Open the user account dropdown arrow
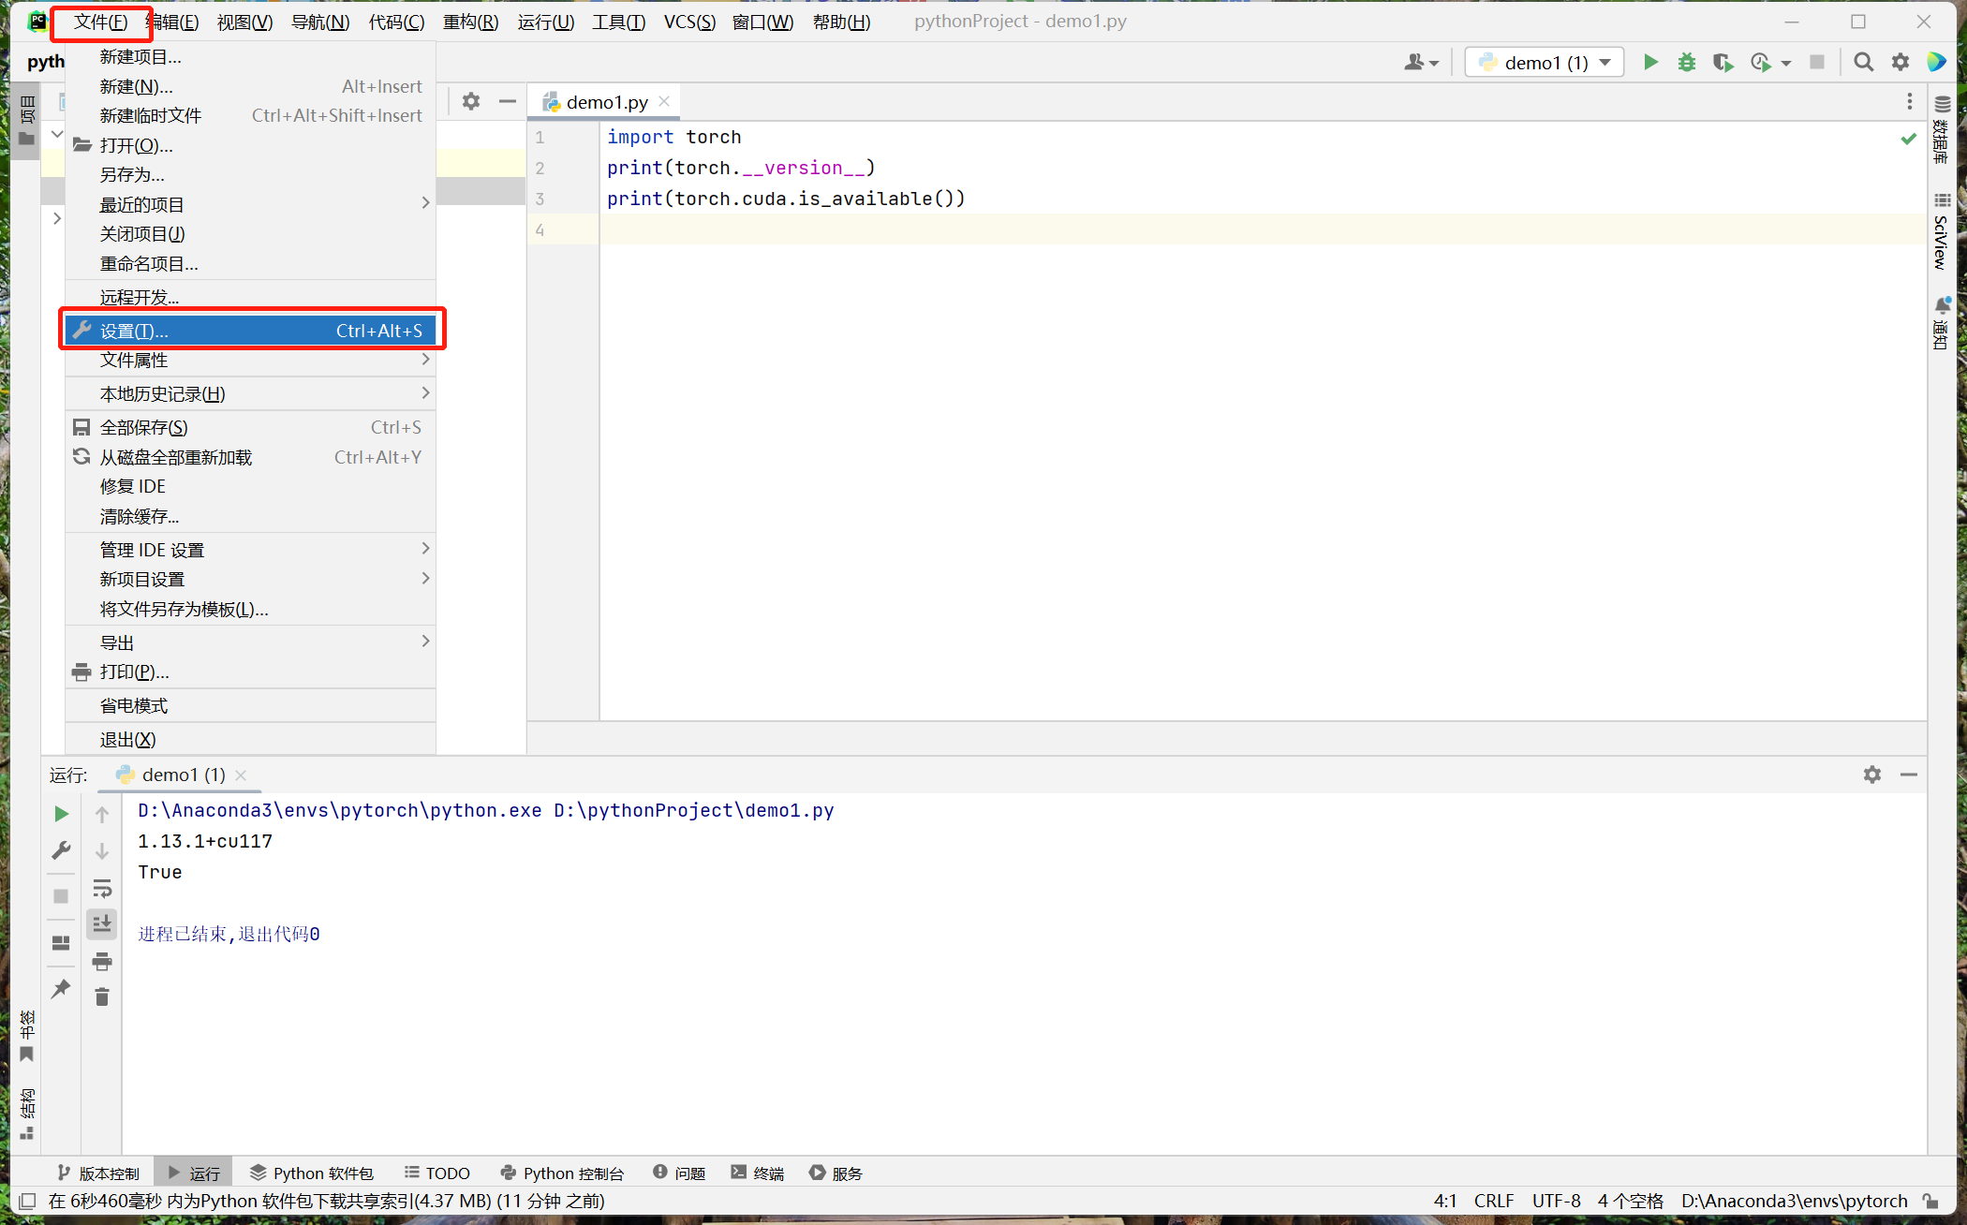The height and width of the screenshot is (1225, 1967). coord(1434,63)
